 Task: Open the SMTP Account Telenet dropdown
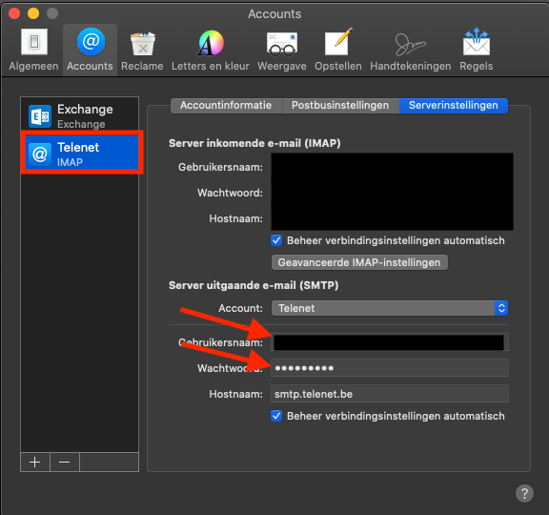click(x=390, y=308)
